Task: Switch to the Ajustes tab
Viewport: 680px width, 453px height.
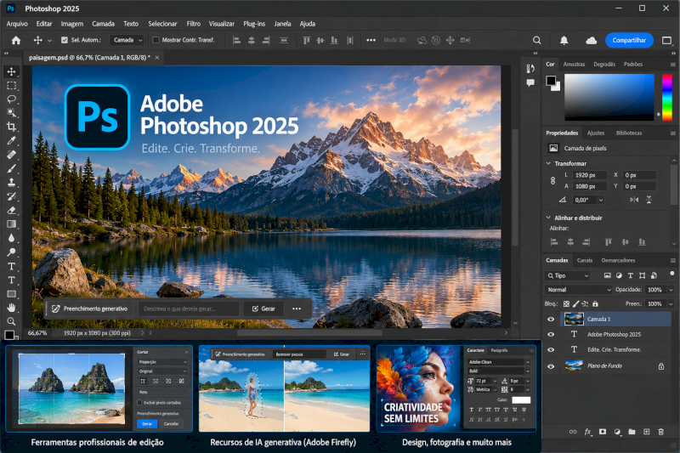Action: 596,133
